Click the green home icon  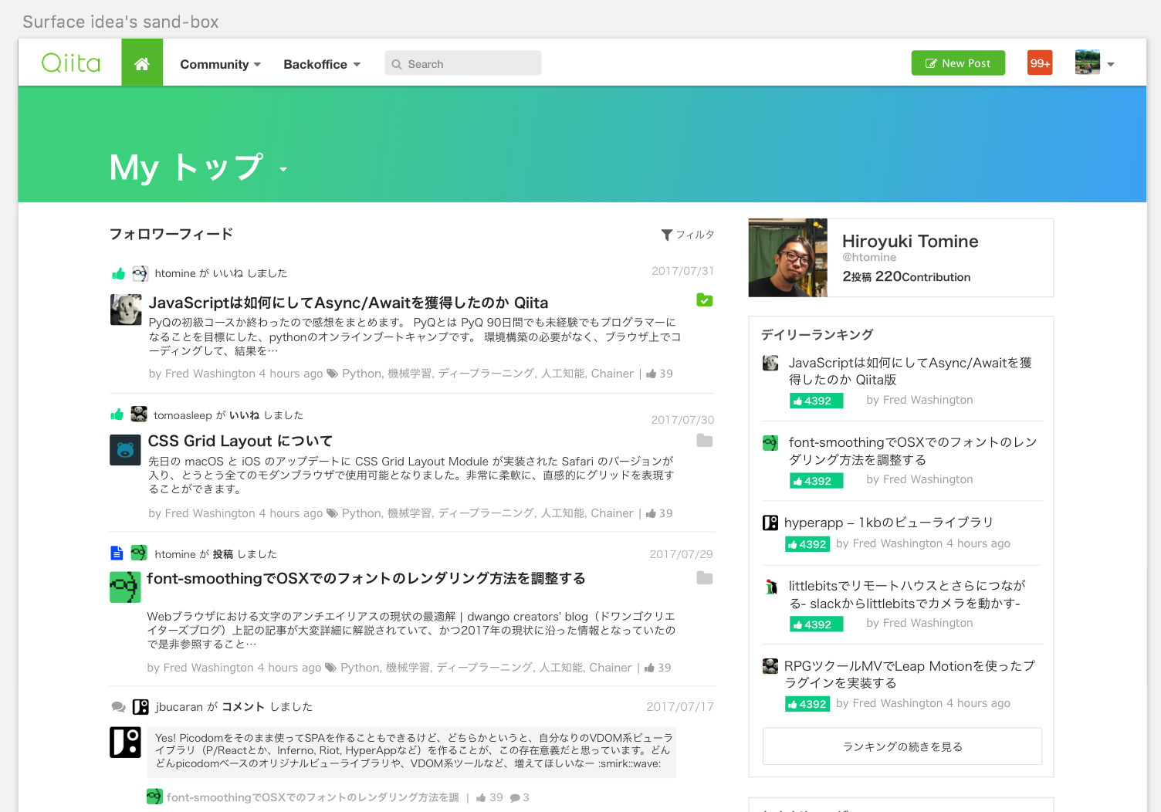pos(142,63)
